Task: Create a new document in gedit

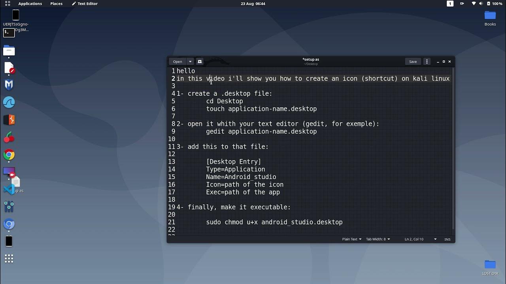Action: pos(200,62)
